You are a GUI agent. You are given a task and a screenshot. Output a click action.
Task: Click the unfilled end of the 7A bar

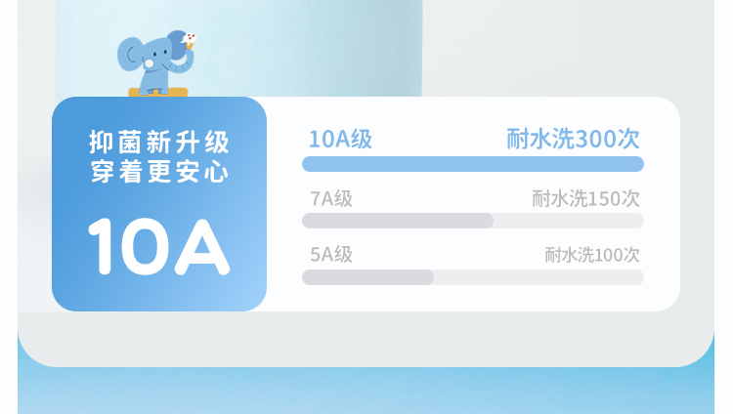[x=569, y=221]
